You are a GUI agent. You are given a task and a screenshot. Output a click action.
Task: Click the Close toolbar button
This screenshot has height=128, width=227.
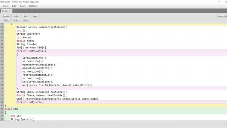click(x=26, y=20)
